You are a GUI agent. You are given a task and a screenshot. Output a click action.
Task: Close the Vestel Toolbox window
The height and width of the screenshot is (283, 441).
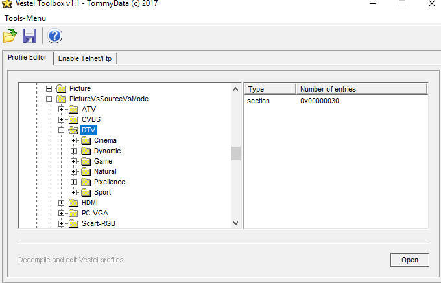pyautogui.click(x=432, y=4)
